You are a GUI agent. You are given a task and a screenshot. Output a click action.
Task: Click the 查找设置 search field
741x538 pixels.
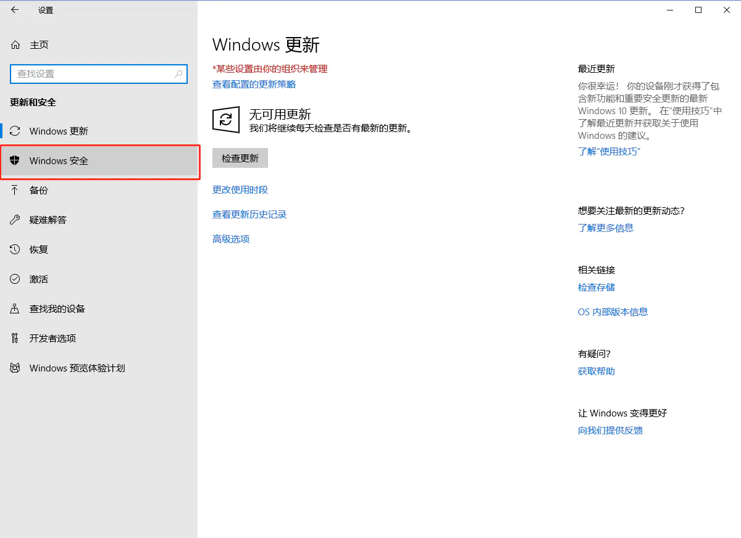point(99,73)
